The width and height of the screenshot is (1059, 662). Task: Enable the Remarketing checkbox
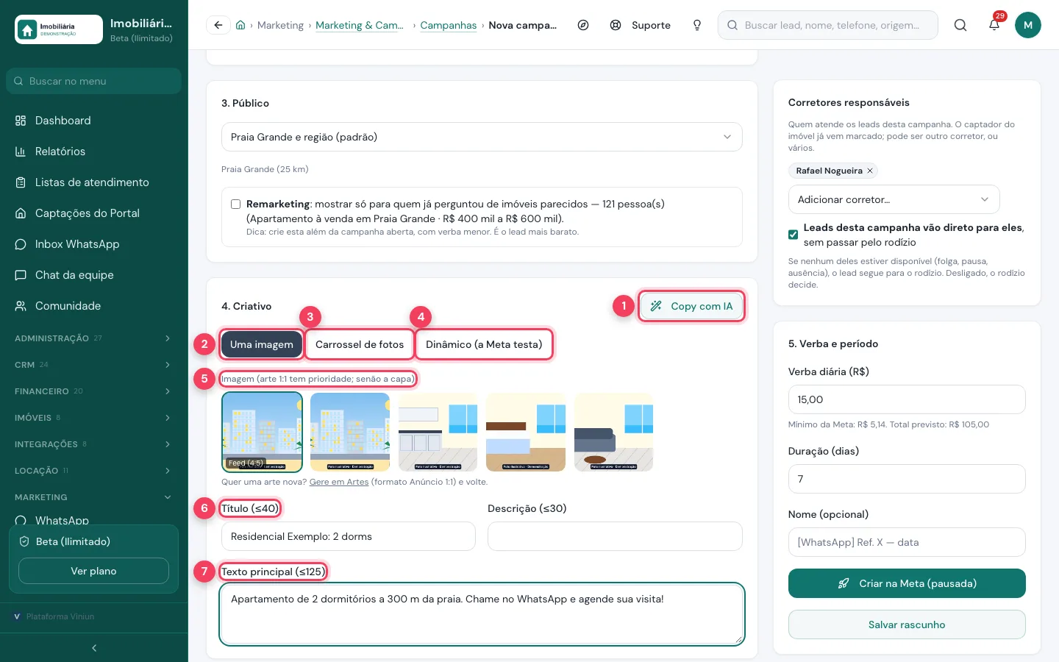(x=236, y=204)
